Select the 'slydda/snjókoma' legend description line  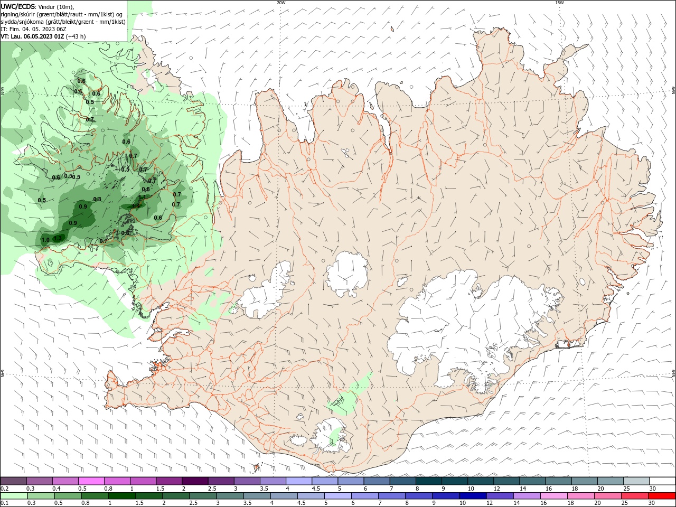pyautogui.click(x=63, y=22)
